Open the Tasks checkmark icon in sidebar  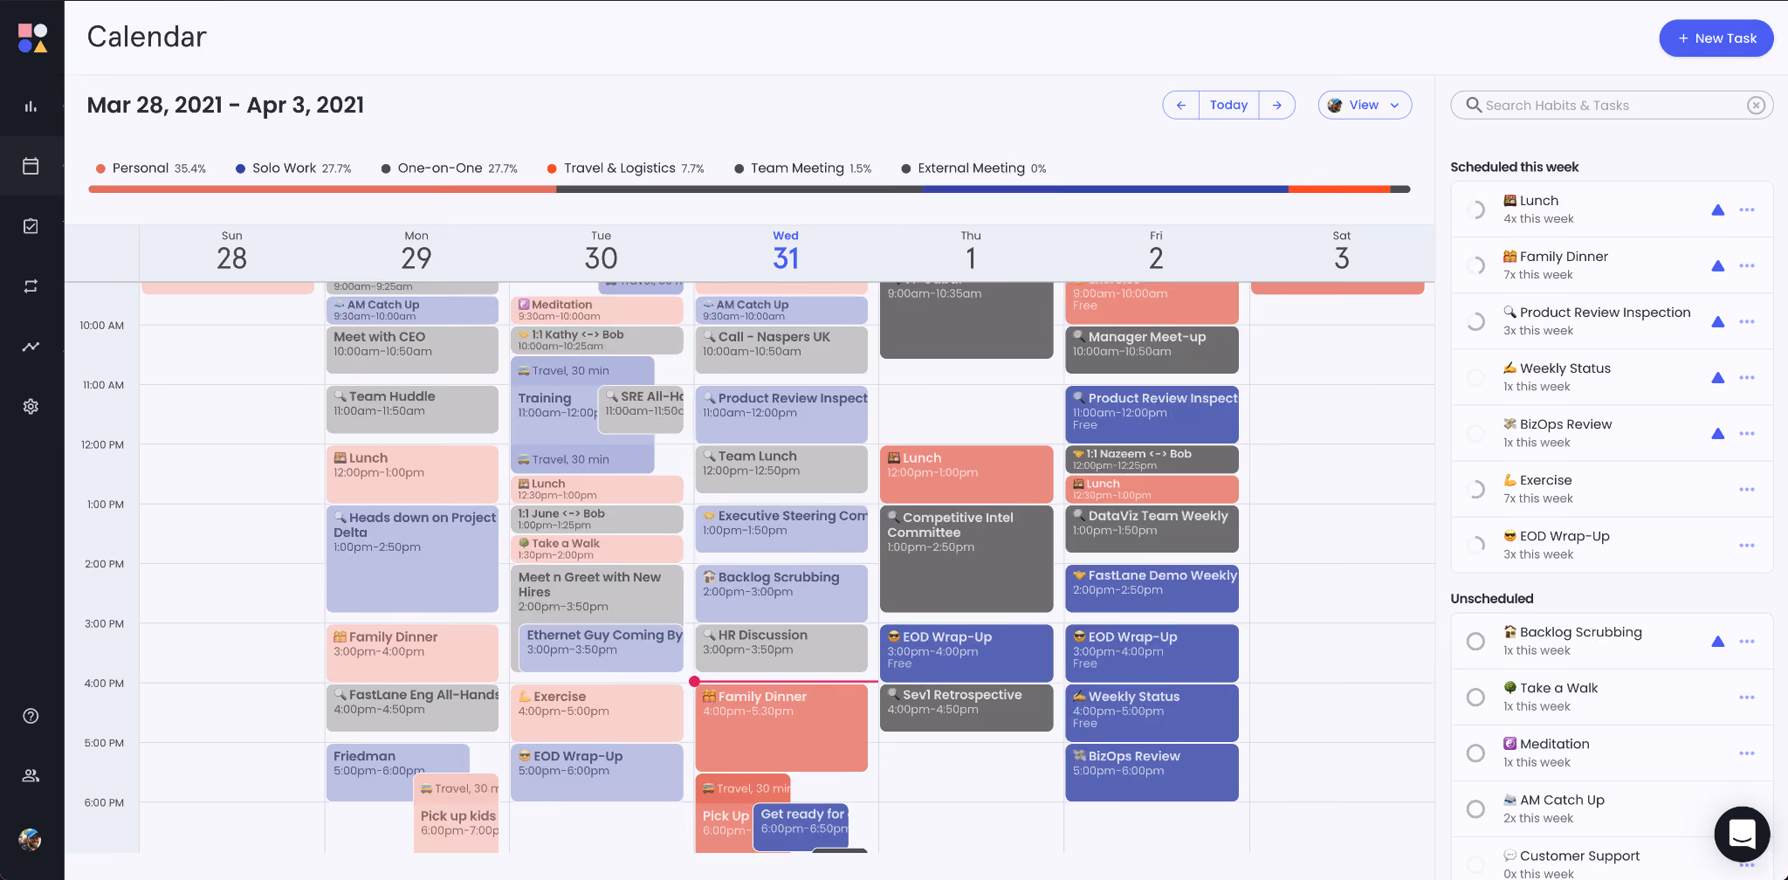(31, 226)
